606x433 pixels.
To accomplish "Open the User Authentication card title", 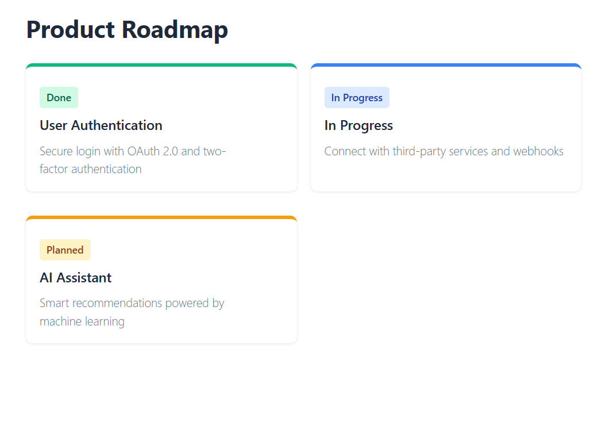I will pyautogui.click(x=101, y=125).
